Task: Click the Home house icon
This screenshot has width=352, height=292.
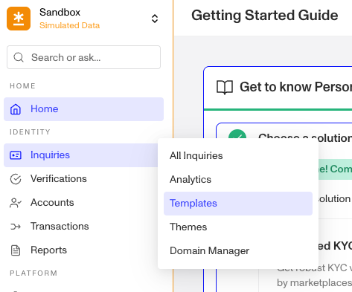Action: (x=16, y=109)
